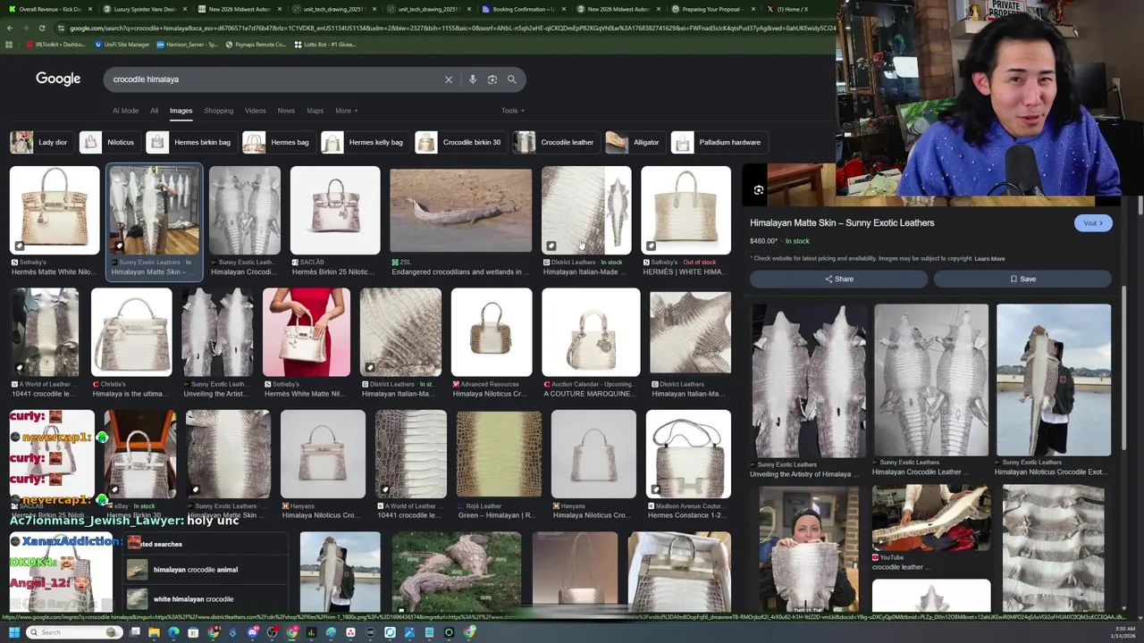Switch to the Shopping tab
The height and width of the screenshot is (643, 1144).
218,111
